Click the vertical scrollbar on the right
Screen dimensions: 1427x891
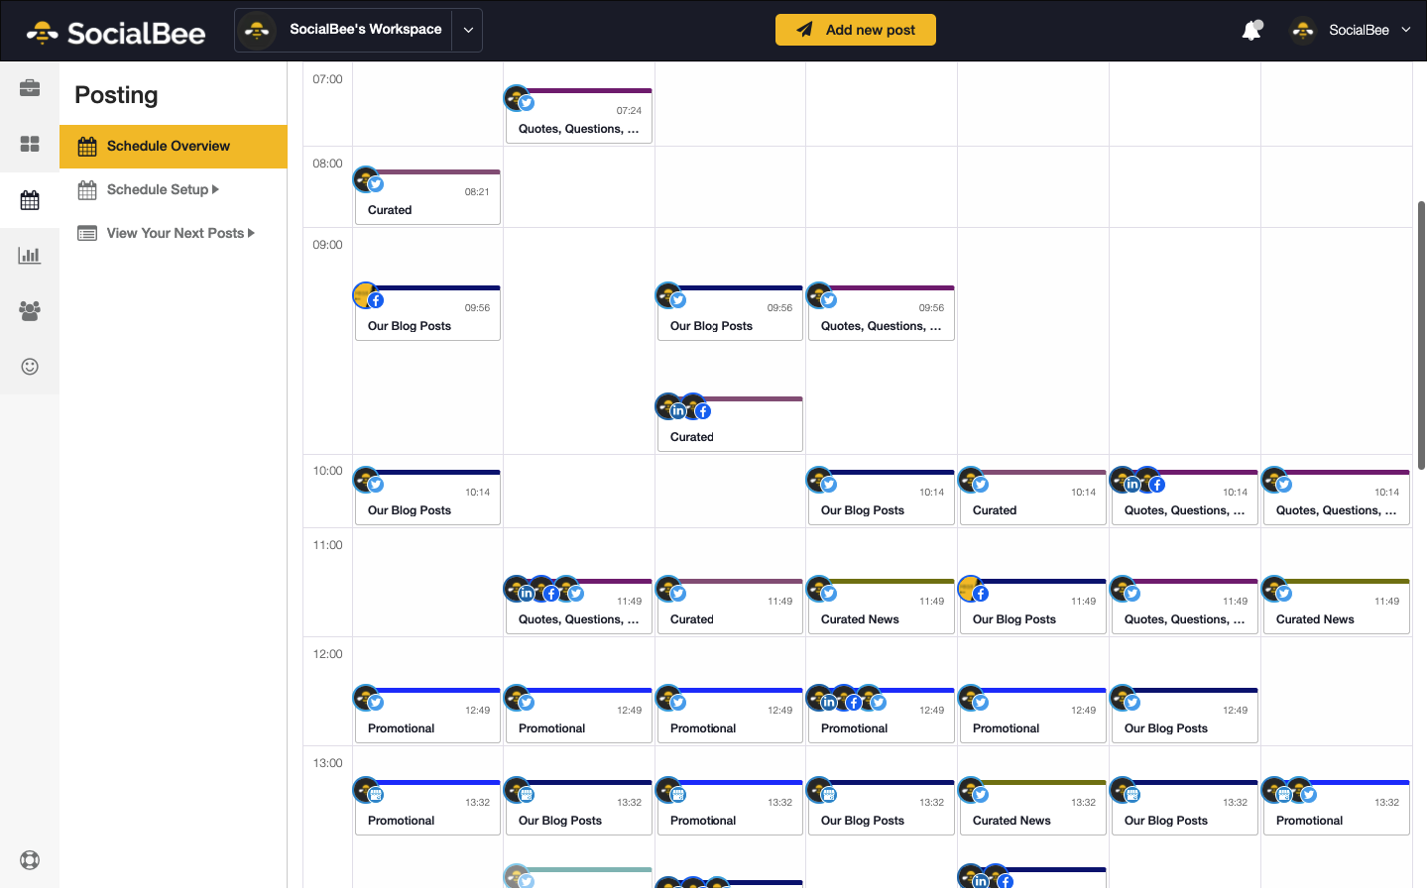(x=1420, y=327)
